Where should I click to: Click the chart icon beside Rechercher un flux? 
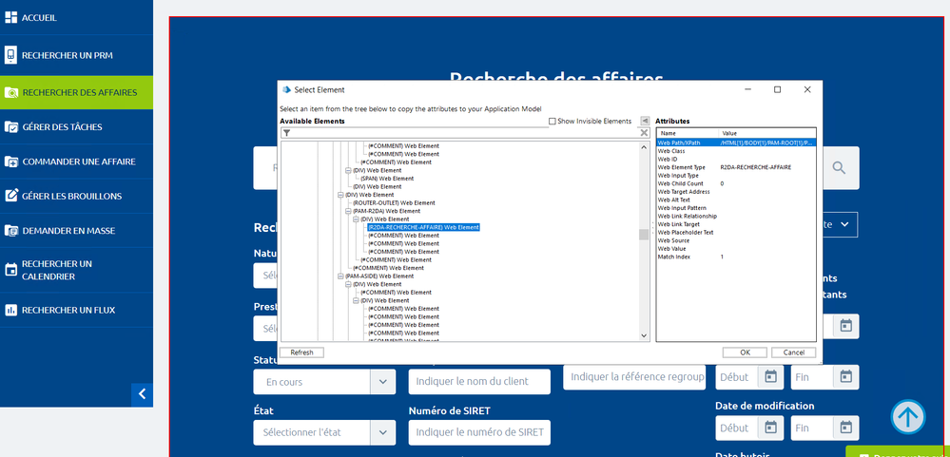10,310
